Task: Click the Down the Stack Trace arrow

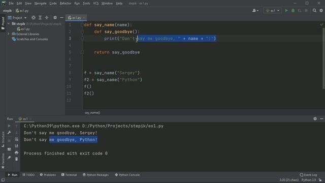Action: 17,133
